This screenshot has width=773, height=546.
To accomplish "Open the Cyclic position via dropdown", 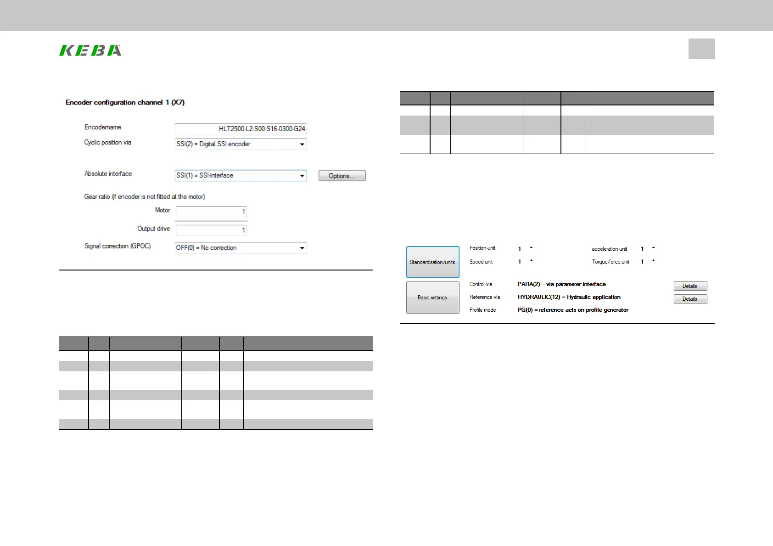I will coord(241,144).
